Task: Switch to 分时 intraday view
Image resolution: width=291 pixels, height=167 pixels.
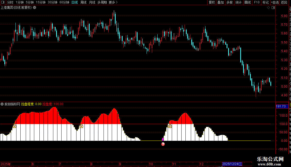Action: 10,2
